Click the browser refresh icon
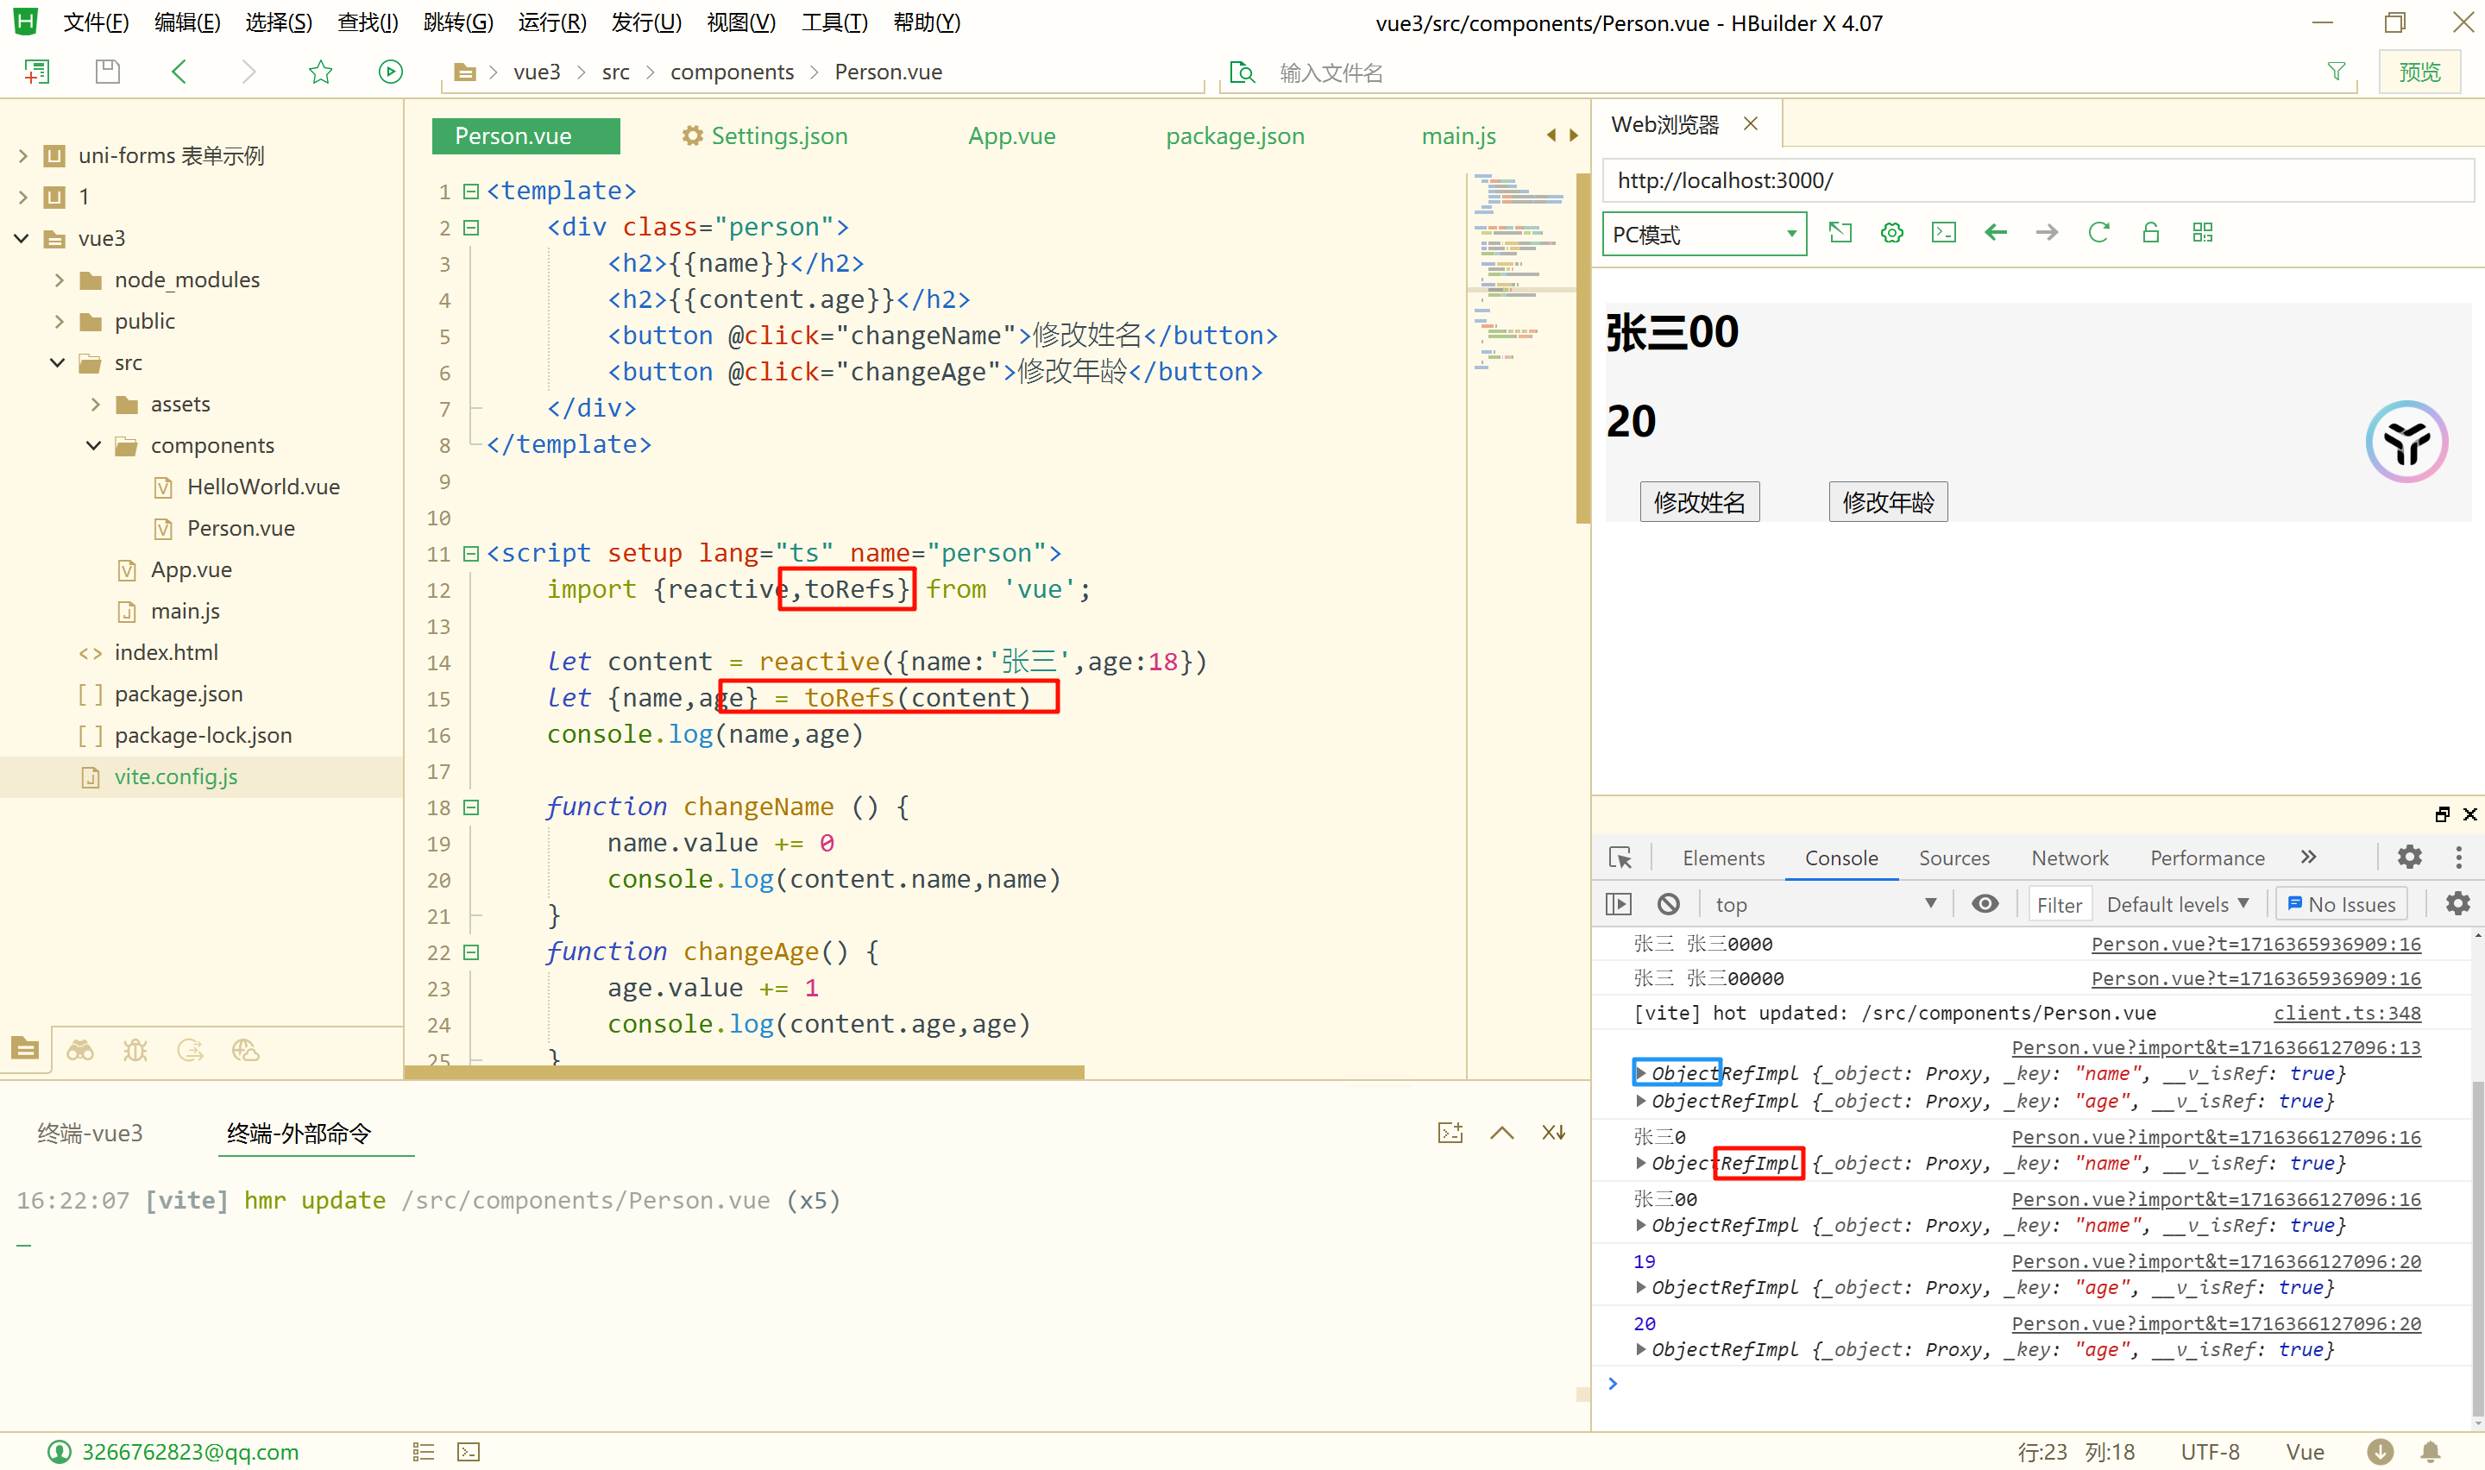Viewport: 2485px width, 1470px height. pyautogui.click(x=2098, y=233)
